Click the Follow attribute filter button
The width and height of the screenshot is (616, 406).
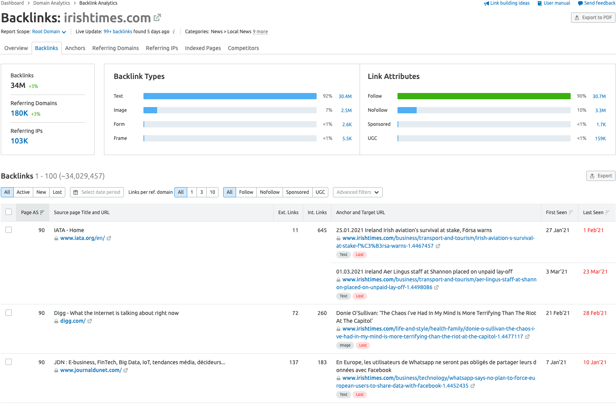coord(246,192)
